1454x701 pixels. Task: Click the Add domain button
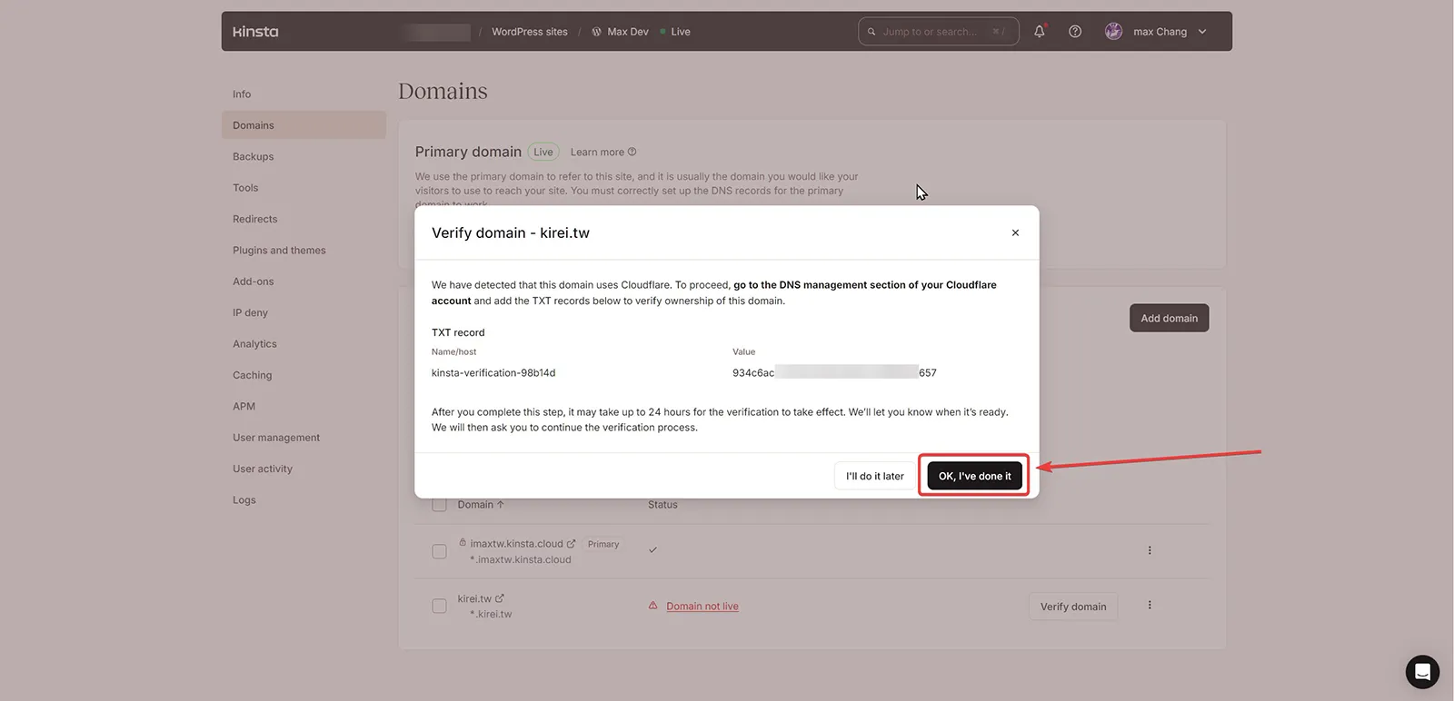click(x=1169, y=318)
